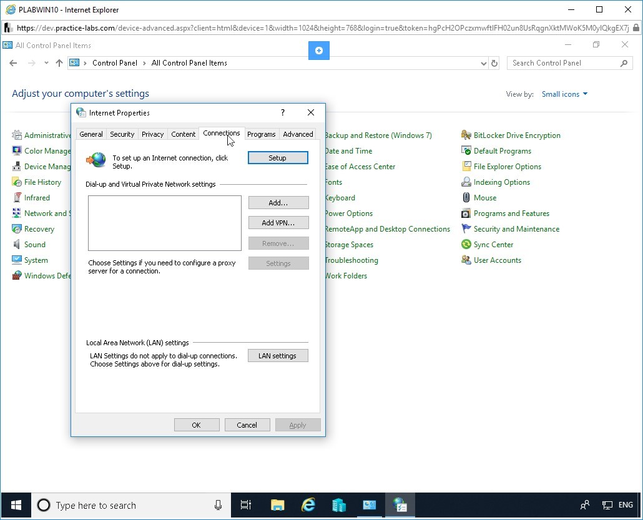Click the Add... button
The image size is (643, 520).
click(278, 203)
